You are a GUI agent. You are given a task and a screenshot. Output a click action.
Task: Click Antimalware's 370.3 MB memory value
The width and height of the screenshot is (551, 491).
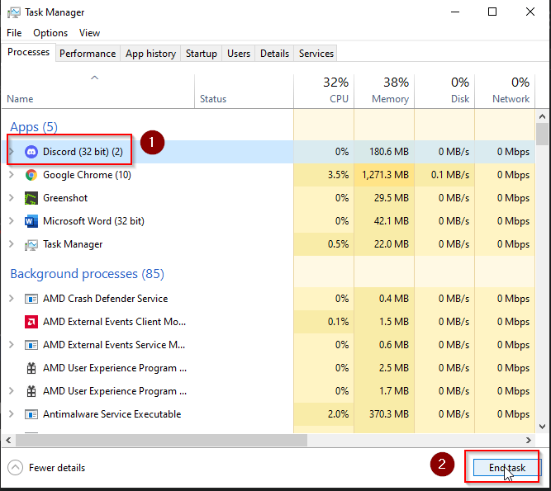click(389, 414)
